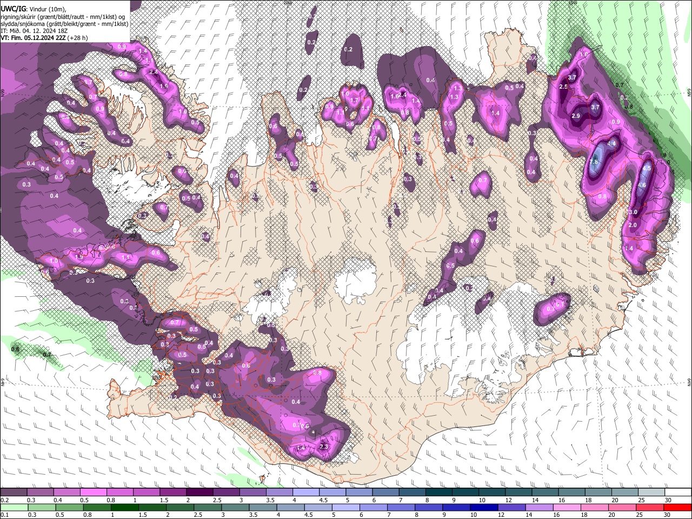692x519 pixels.
Task: Select the grey 25 swatch in top legend row
Action: coord(652,492)
